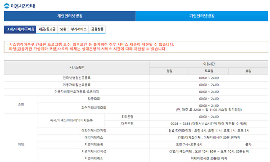
Task: Click the 00:00 ~ 24:00 cell for 각종조회
Action: [209, 99]
